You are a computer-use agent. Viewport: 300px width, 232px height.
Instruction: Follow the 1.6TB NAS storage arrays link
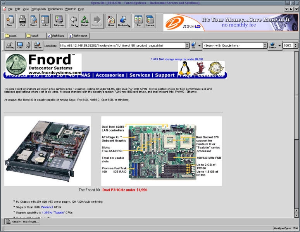click(177, 59)
